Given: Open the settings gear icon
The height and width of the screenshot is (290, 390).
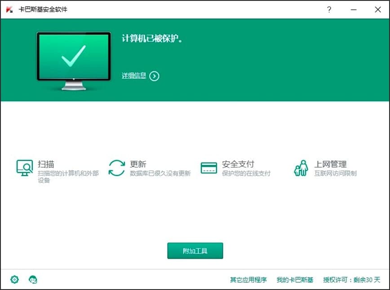Looking at the screenshot, I should pos(14,279).
